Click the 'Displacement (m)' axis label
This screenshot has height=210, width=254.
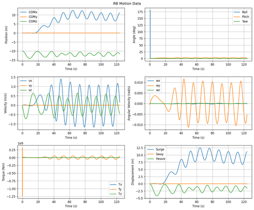(133, 172)
